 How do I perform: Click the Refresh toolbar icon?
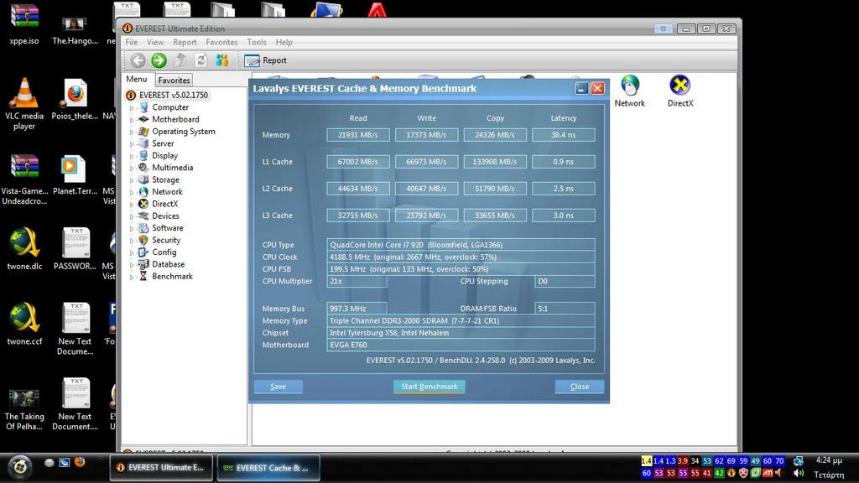click(201, 60)
